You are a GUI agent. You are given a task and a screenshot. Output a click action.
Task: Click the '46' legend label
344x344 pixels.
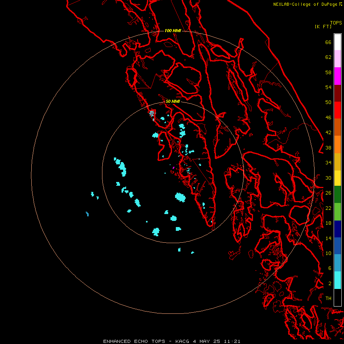click(328, 118)
